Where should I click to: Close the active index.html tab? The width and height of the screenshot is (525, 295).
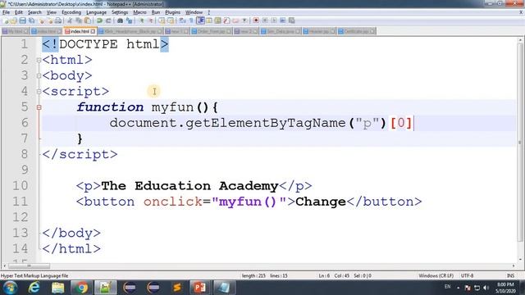tap(93, 31)
